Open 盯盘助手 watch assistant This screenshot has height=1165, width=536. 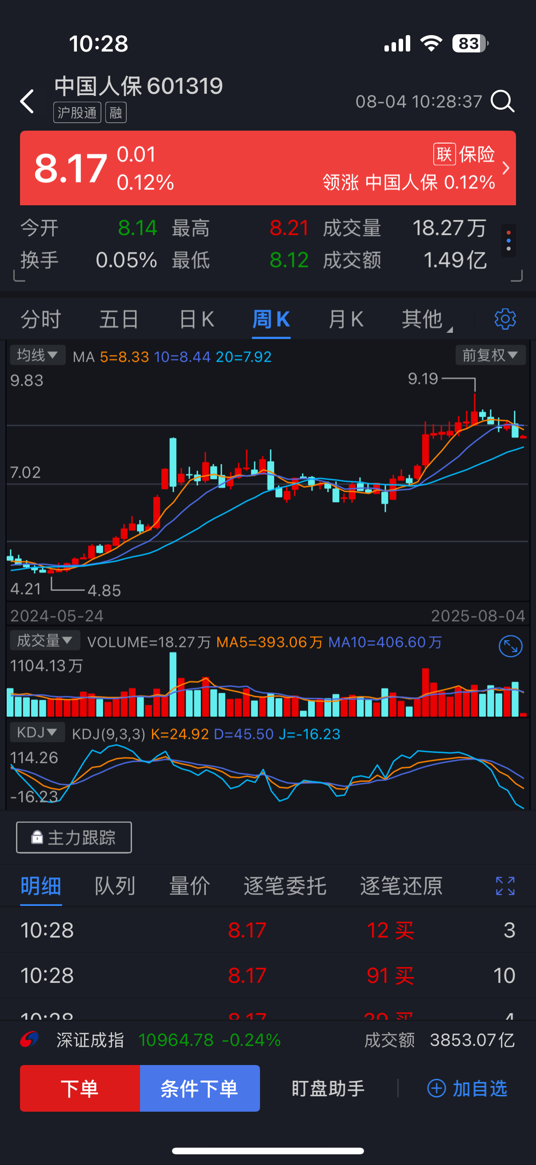click(328, 1088)
